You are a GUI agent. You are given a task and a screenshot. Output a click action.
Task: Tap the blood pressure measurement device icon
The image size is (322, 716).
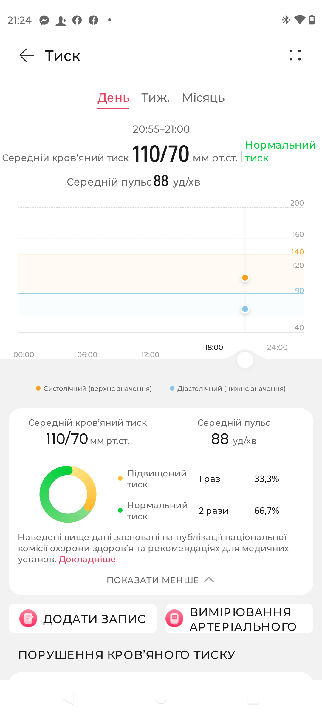[x=174, y=618]
